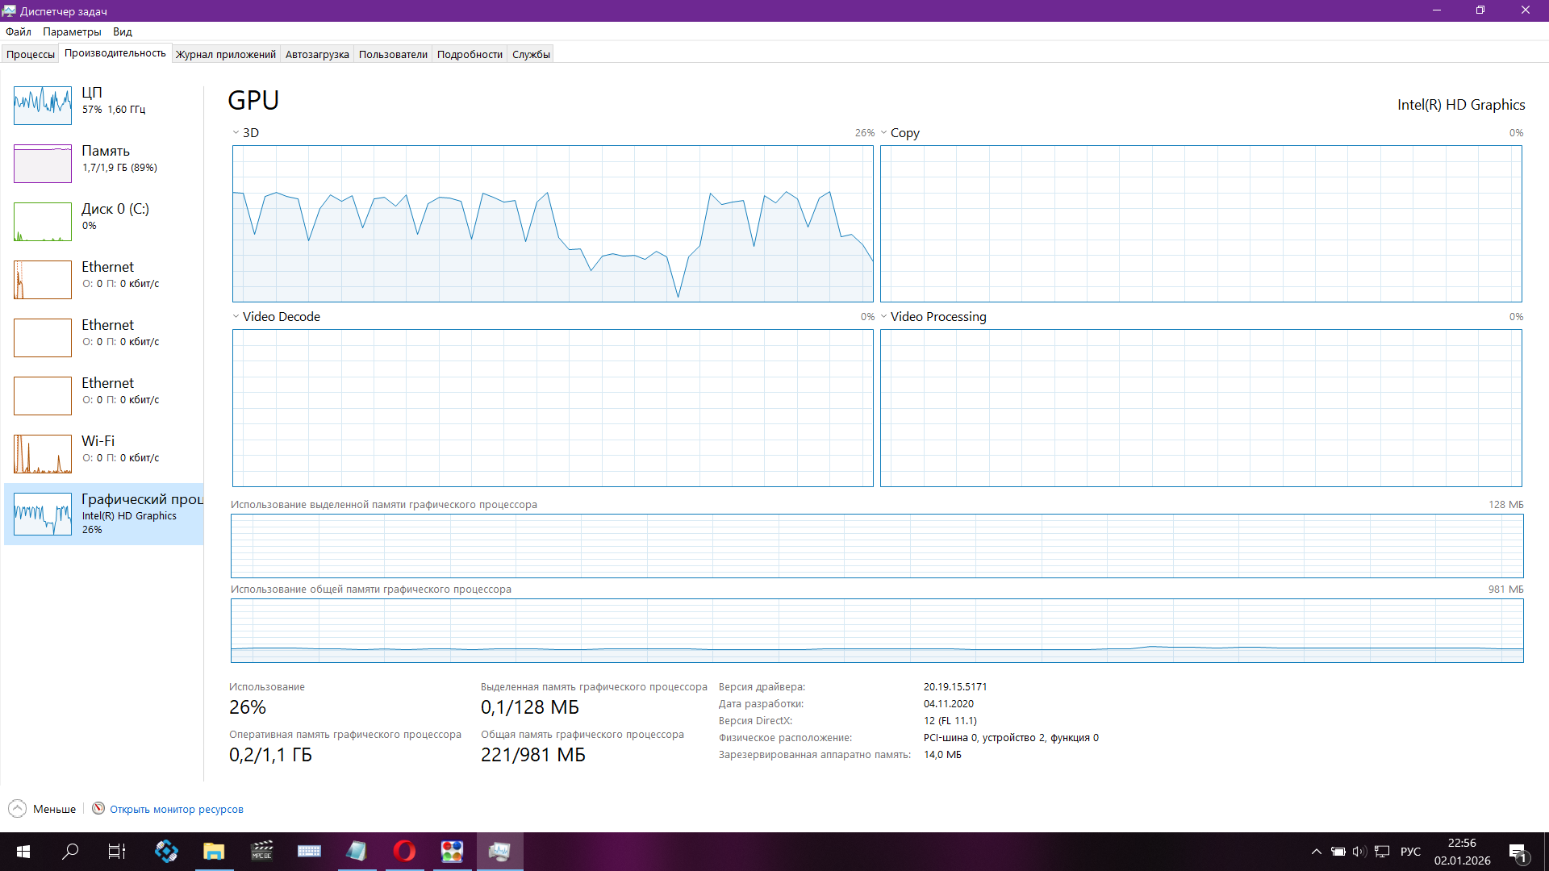The image size is (1549, 871).
Task: Select the Графический процессор GPU sidebar entry
Action: tap(103, 515)
